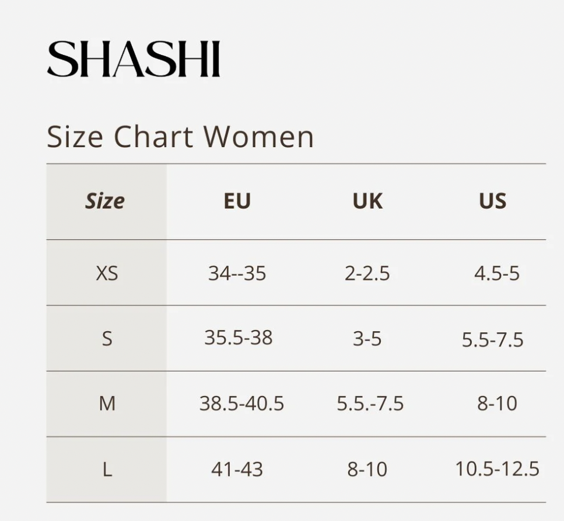Click the US value 10.5-12.5

tap(497, 469)
